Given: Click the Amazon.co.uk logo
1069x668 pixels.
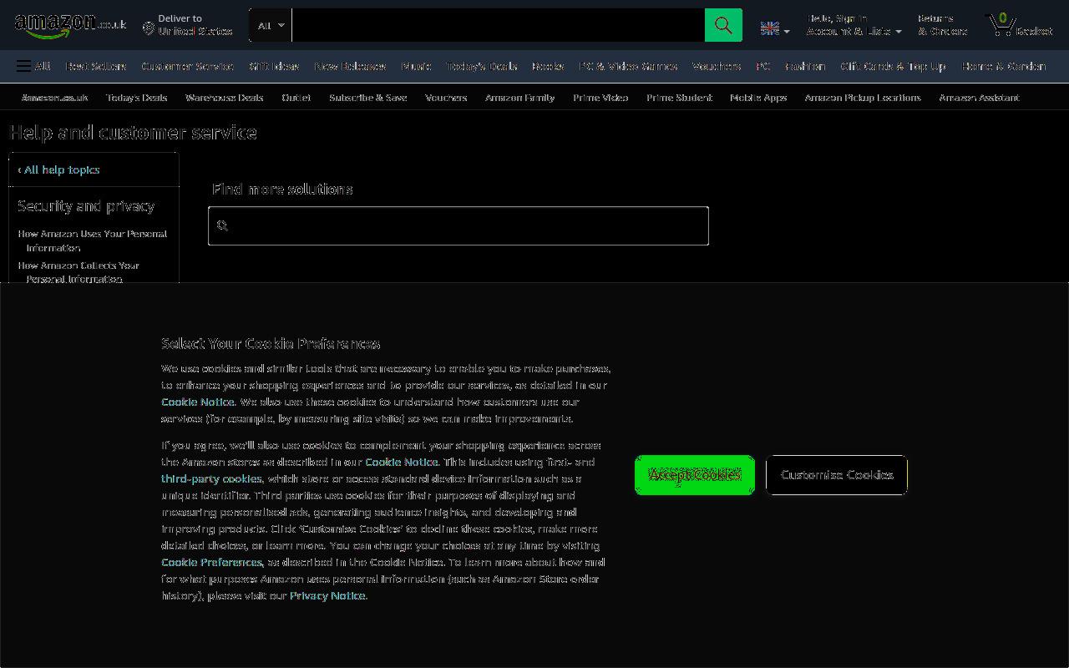Looking at the screenshot, I should tap(70, 26).
